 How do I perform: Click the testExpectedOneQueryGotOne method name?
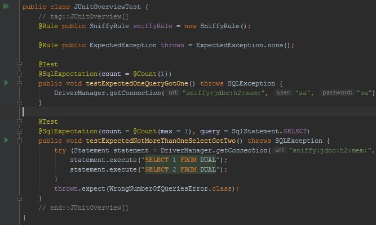point(137,83)
